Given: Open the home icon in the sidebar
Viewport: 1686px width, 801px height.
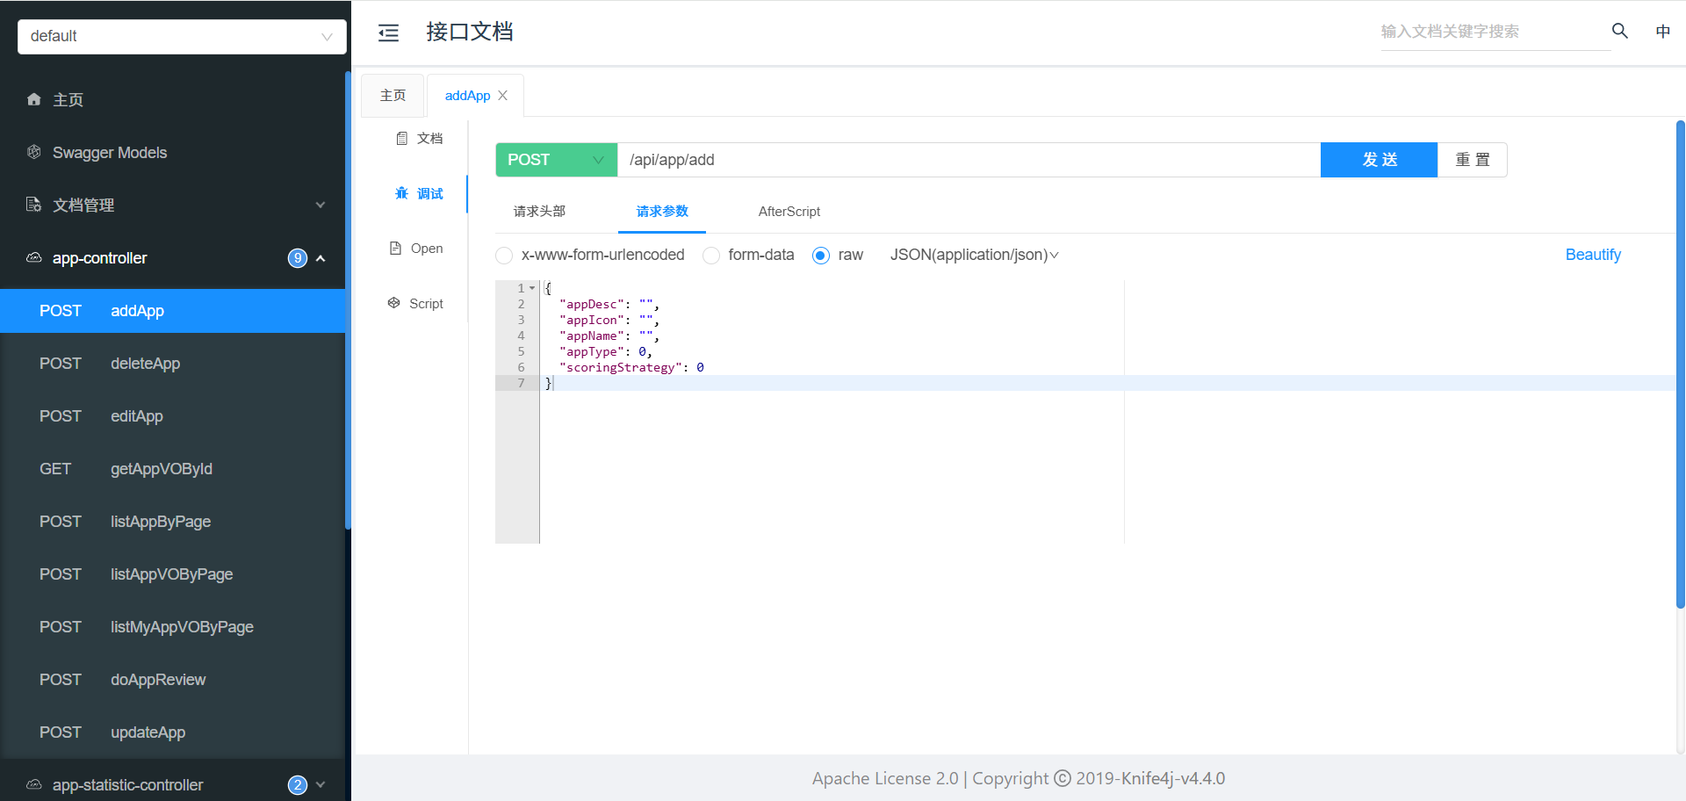Looking at the screenshot, I should pyautogui.click(x=34, y=99).
